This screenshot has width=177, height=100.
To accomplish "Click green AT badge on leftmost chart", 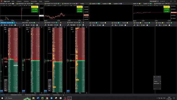I will [35, 9].
